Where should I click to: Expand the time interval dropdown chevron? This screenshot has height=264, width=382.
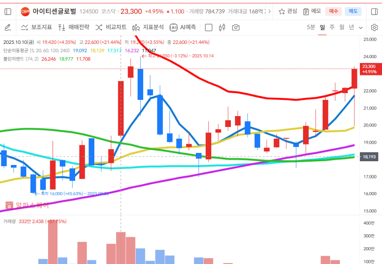(361, 28)
